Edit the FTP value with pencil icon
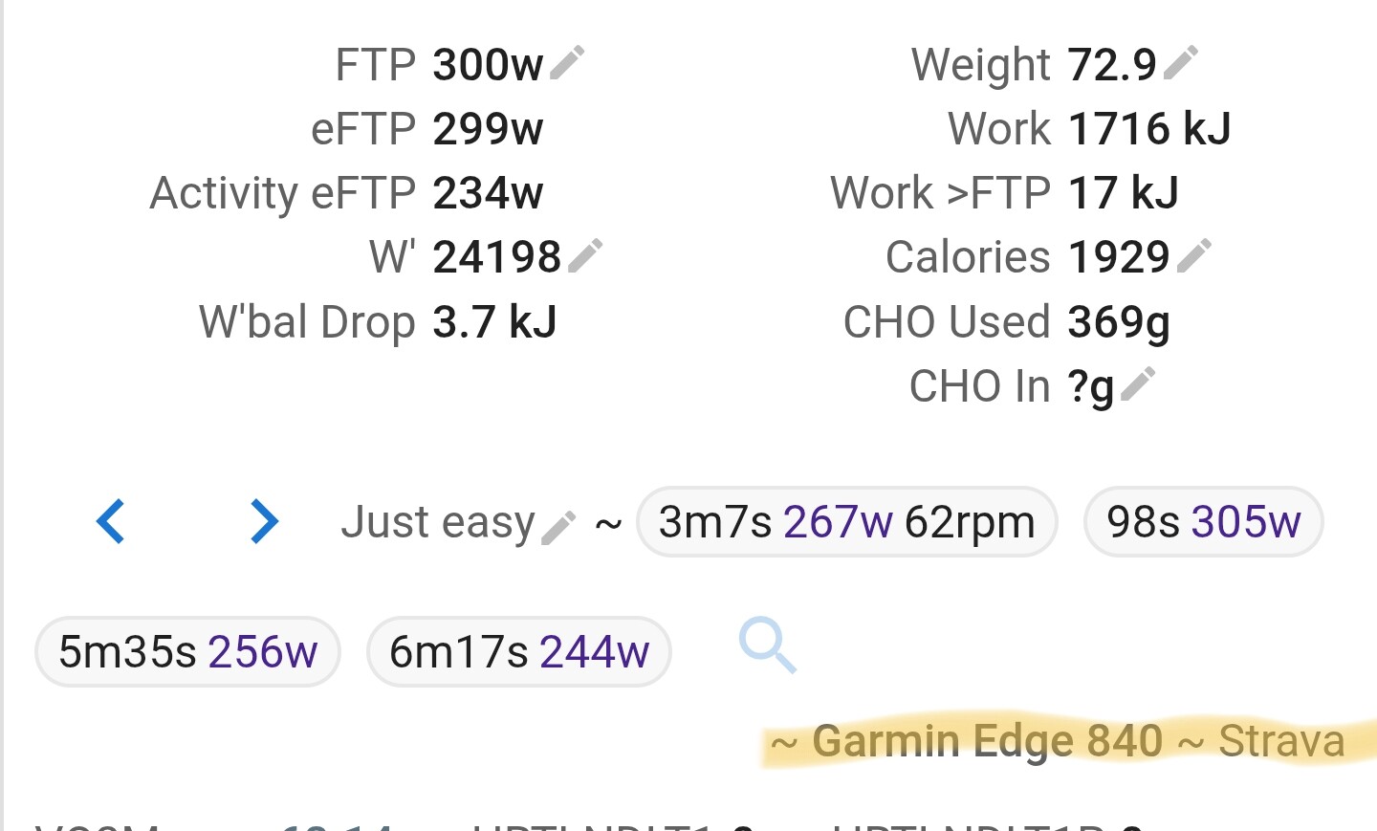 click(x=567, y=63)
